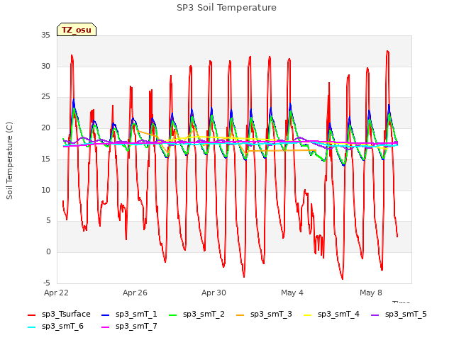Select the SP3 Soil Temperature chart title

point(226,8)
